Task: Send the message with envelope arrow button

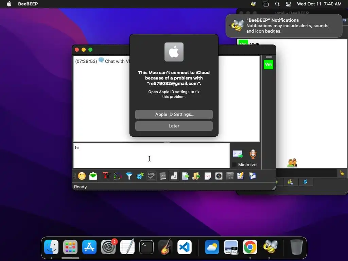Action: pyautogui.click(x=238, y=154)
